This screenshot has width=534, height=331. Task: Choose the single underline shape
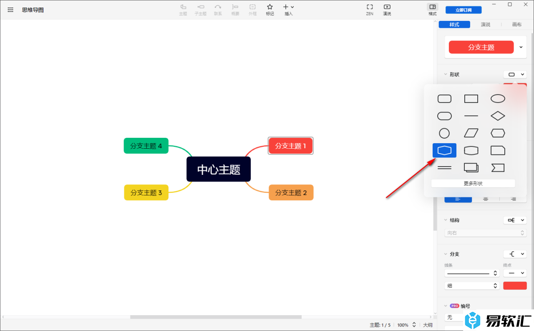(471, 116)
